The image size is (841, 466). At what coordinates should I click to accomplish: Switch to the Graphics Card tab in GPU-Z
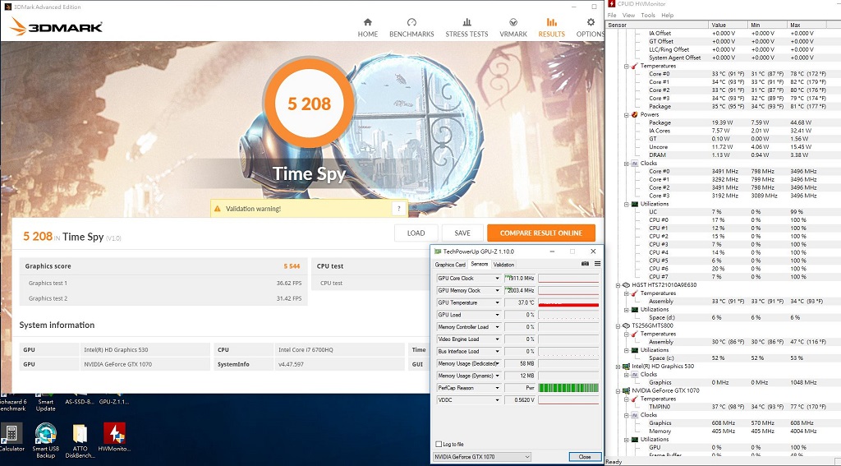pyautogui.click(x=450, y=265)
